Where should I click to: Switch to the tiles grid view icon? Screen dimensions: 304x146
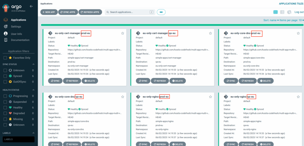(275, 12)
